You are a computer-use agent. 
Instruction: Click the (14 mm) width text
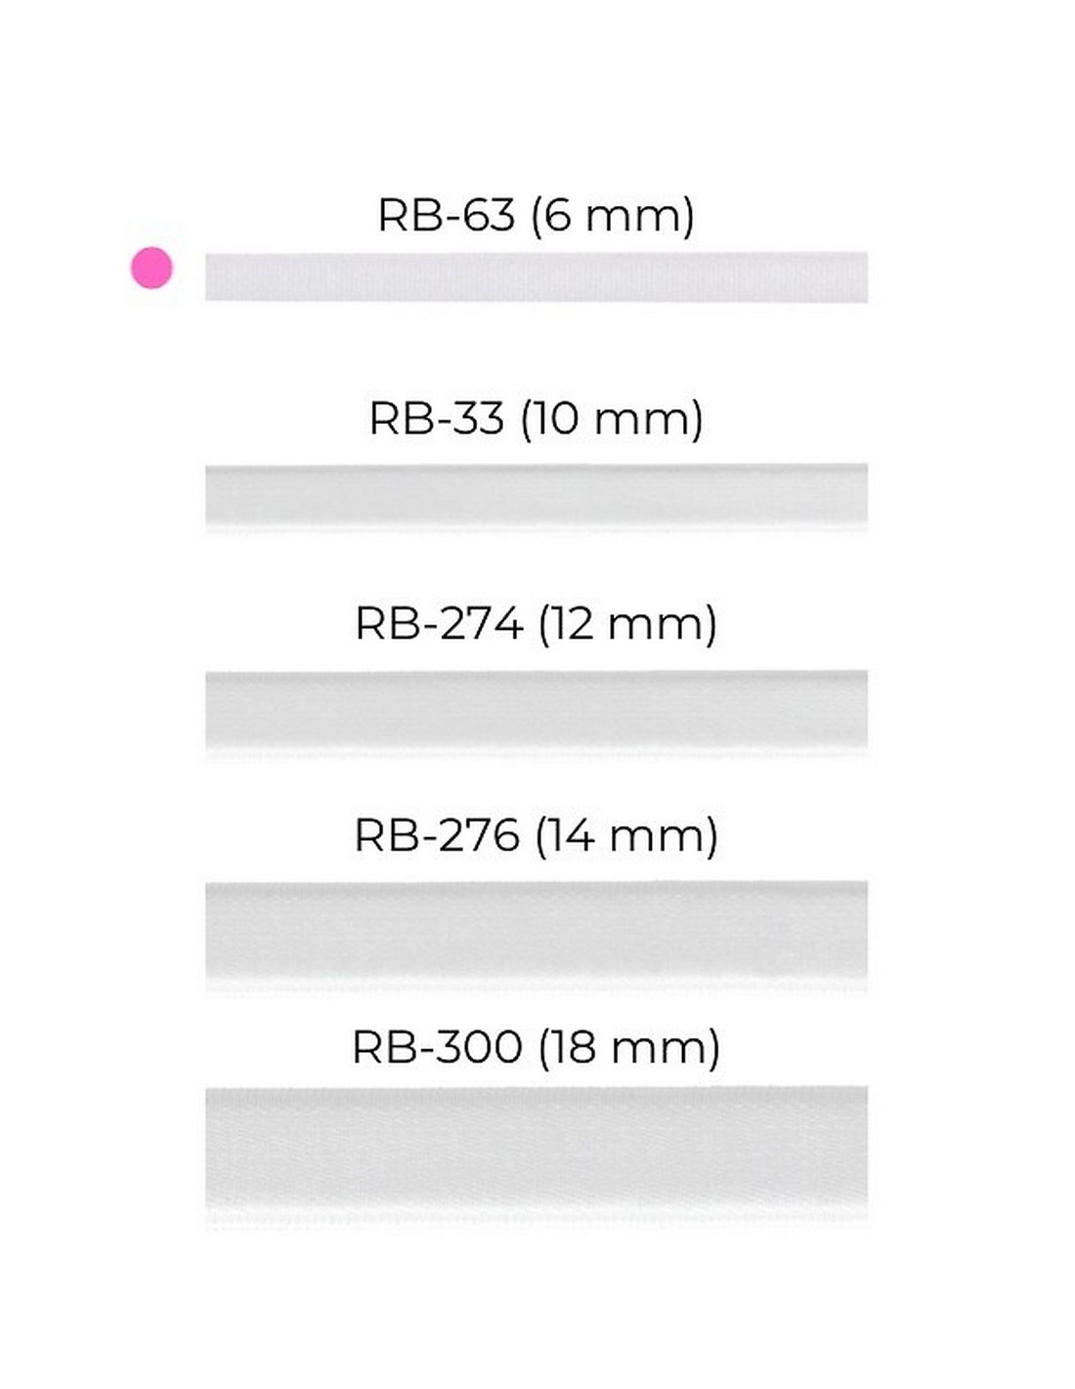click(x=627, y=835)
